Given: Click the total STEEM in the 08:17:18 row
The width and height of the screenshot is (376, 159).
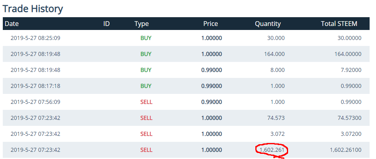Looking at the screenshot, I should click(x=351, y=86).
